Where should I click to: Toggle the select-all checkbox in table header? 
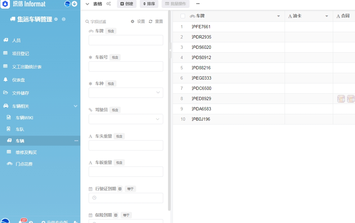coord(183,16)
